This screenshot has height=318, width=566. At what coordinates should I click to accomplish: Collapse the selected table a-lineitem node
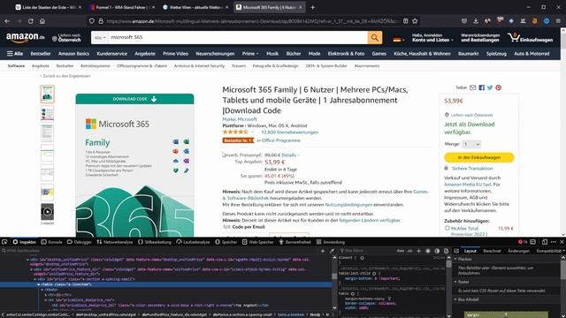(x=38, y=284)
